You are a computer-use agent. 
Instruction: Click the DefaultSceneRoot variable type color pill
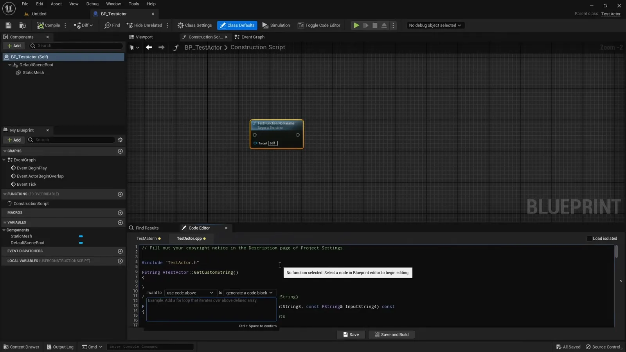click(81, 243)
